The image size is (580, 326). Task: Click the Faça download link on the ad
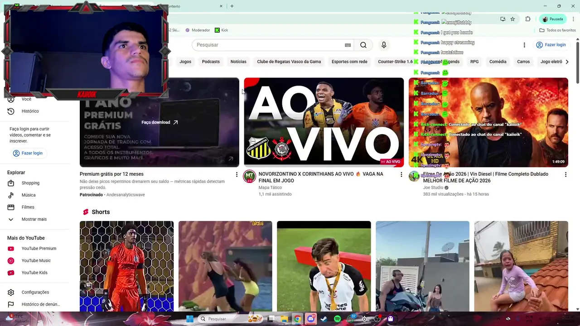click(x=159, y=122)
